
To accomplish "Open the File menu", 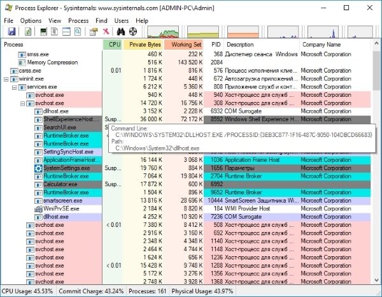I will pos(8,21).
